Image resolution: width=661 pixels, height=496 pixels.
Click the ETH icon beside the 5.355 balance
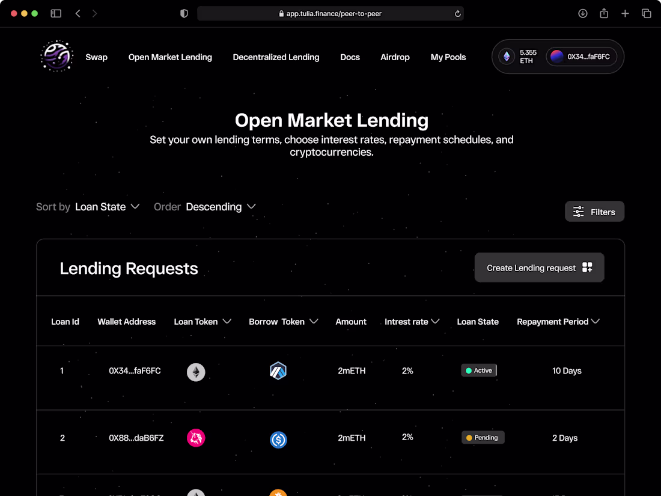[x=506, y=57]
